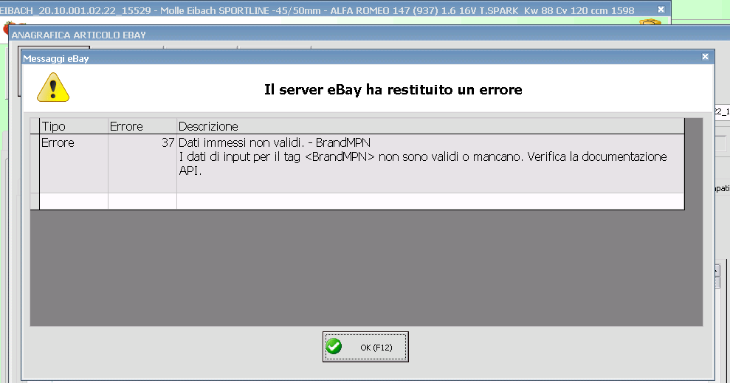Select the BrandMPN error description cell
This screenshot has width=730, height=383.
click(430, 163)
